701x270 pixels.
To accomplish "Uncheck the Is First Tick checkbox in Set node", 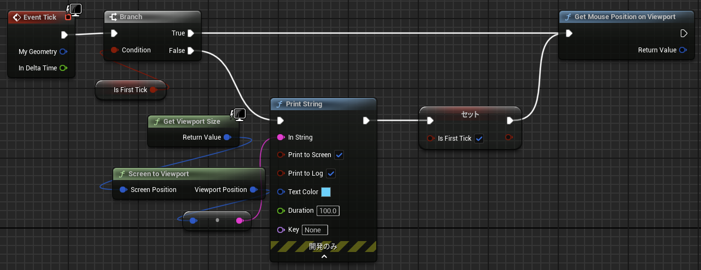I will click(x=479, y=139).
